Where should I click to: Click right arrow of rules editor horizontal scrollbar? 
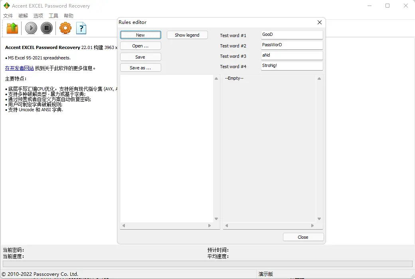(209, 226)
